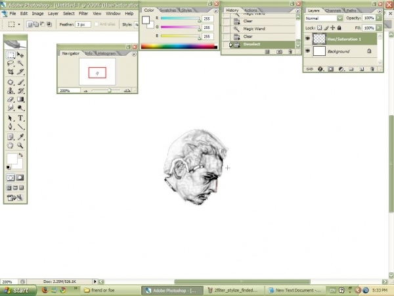Create new fill or adjustment layer

(x=341, y=69)
